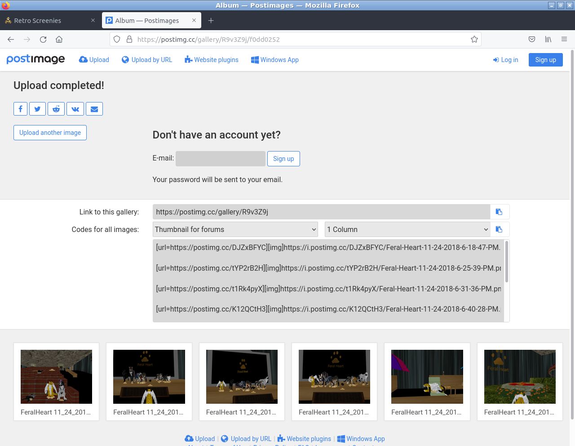Click Upload another image button
The width and height of the screenshot is (575, 446).
tap(50, 133)
